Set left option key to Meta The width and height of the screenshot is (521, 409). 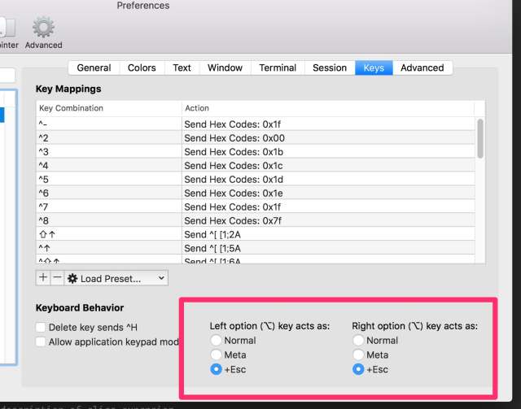(217, 355)
